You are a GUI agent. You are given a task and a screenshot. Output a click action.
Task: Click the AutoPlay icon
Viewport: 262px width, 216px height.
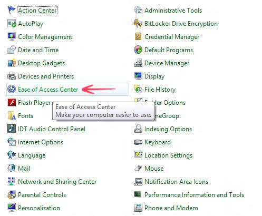(x=12, y=23)
